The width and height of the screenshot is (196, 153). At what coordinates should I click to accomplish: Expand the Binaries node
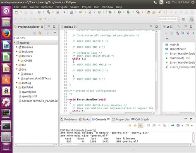tap(17, 47)
